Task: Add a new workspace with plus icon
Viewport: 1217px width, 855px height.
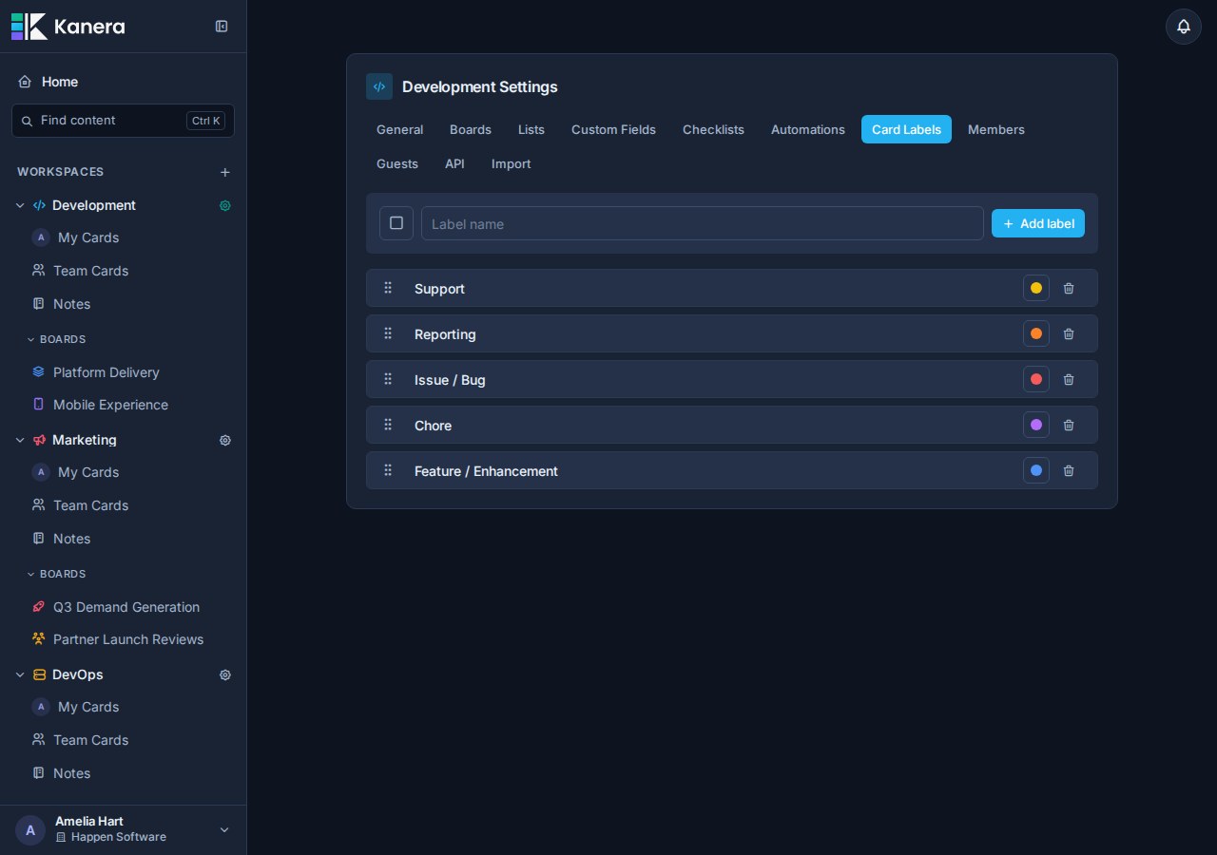Action: tap(225, 172)
